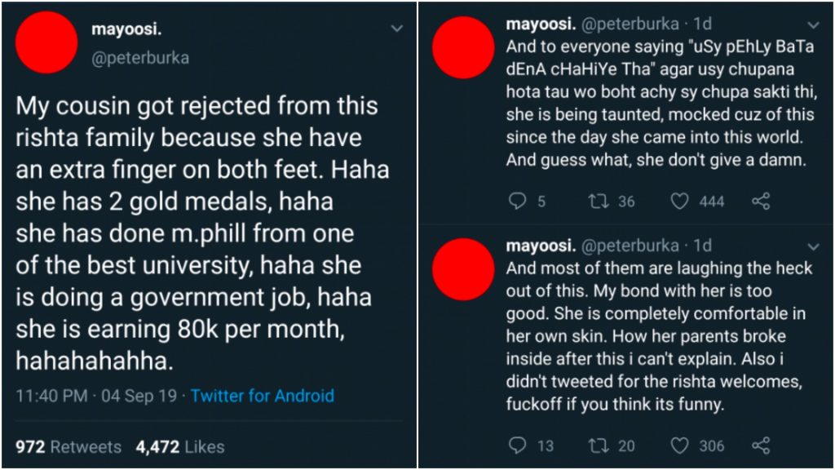
Task: Expand options chevron on the "uSy pEhLy" tweet
Action: pyautogui.click(x=813, y=25)
